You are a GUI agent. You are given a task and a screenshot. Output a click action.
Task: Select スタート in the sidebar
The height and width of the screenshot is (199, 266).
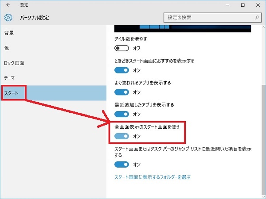[12, 93]
